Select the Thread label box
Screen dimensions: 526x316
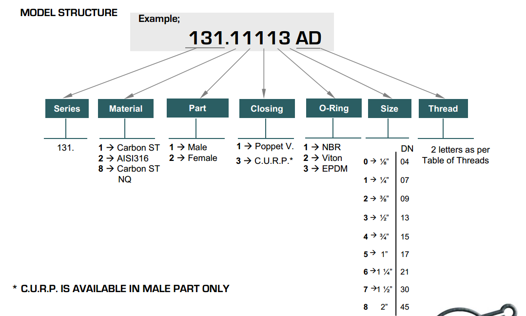(x=443, y=109)
